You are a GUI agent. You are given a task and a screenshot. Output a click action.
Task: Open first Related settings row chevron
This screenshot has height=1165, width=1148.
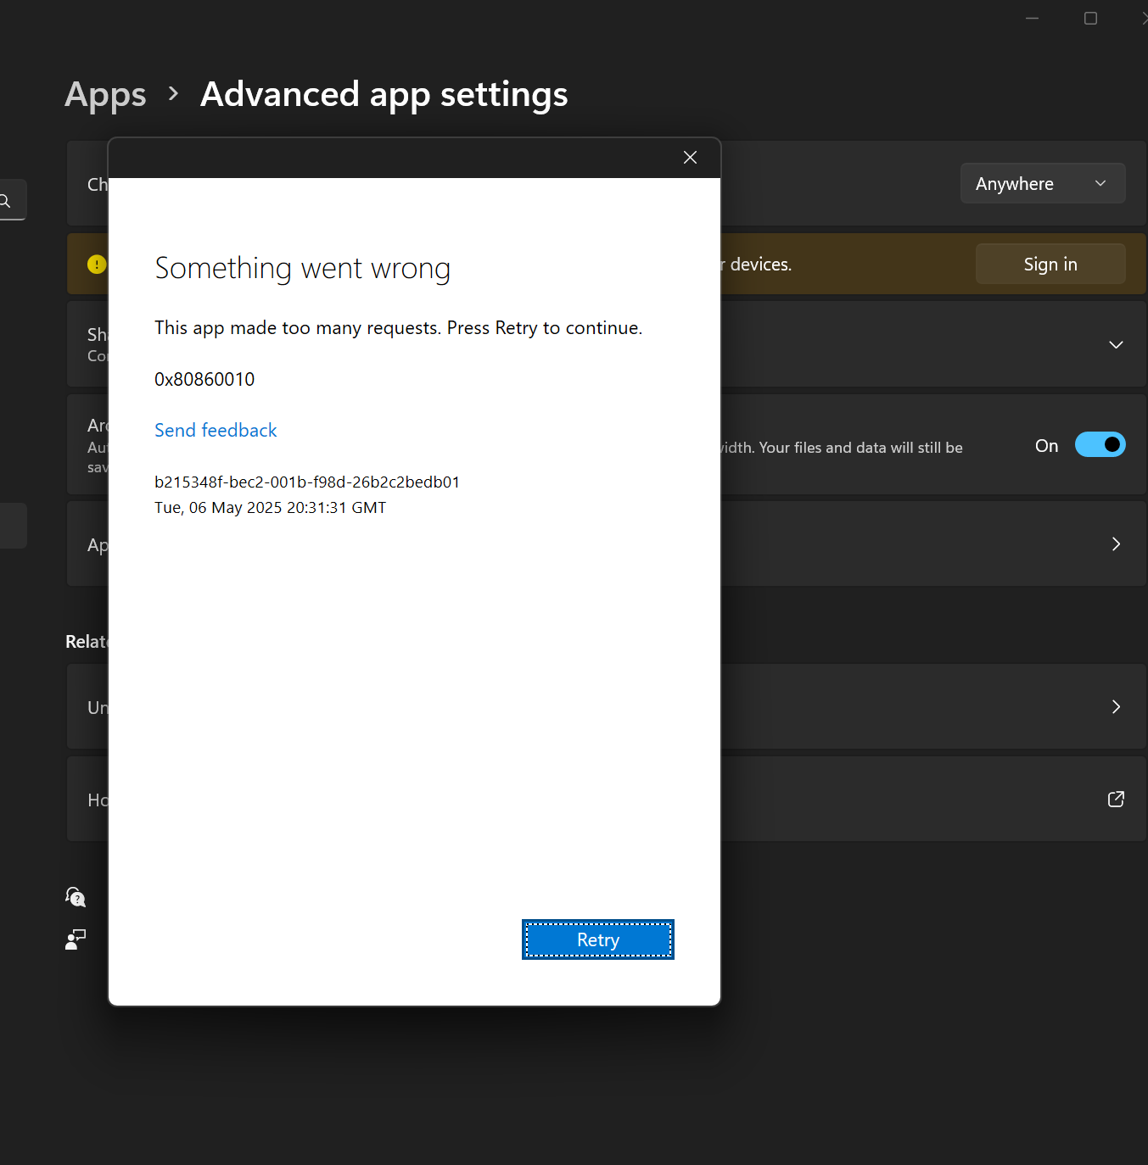point(1116,706)
